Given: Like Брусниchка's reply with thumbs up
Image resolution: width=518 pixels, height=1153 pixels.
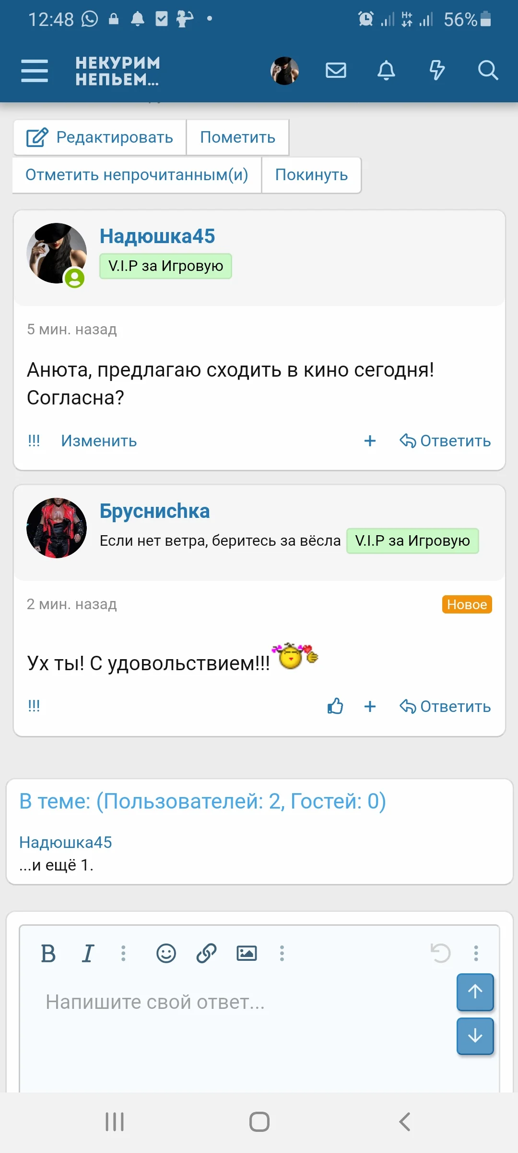Looking at the screenshot, I should point(335,706).
